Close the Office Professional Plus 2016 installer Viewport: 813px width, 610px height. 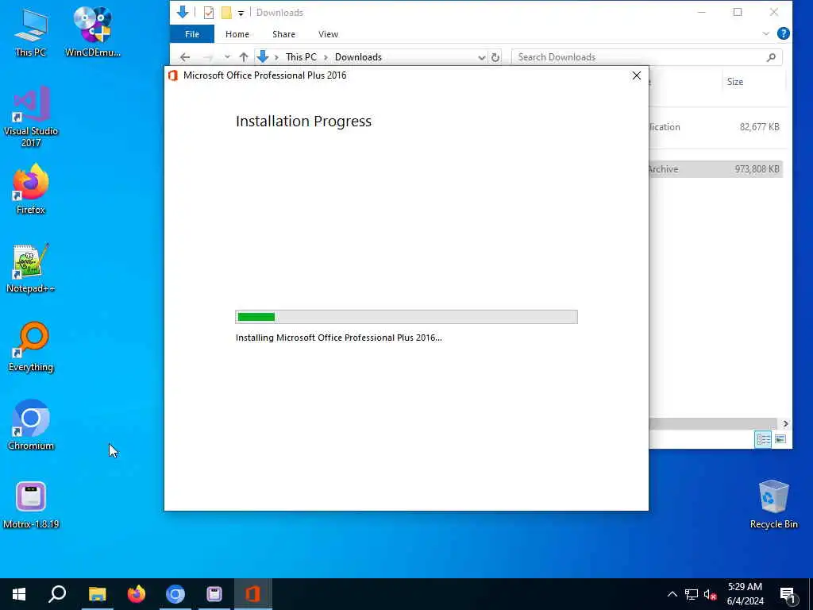click(x=637, y=75)
